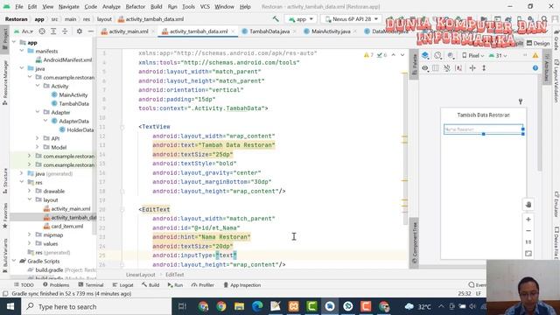Toggle the Build Variants tool window tab
The image size is (560, 315).
4,255
